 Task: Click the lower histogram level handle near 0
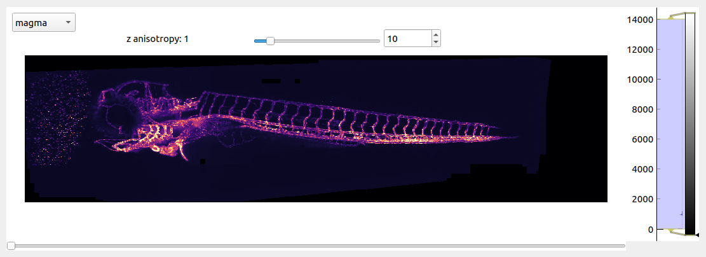(x=671, y=231)
